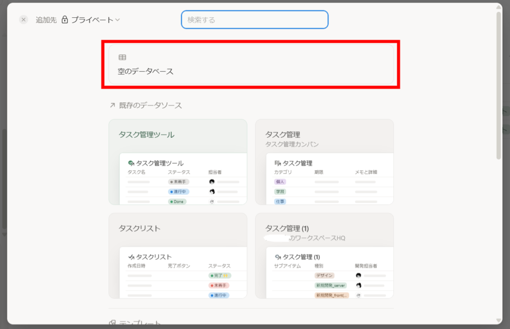The width and height of the screenshot is (510, 329).
Task: Click the 学習 category tag
Action: click(280, 192)
